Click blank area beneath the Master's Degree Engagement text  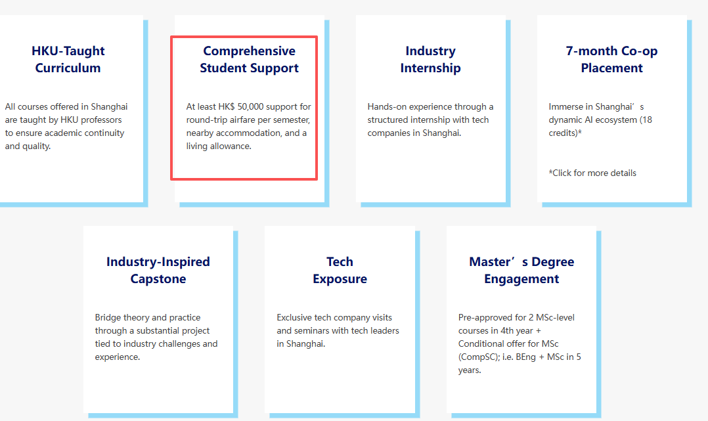[521, 394]
